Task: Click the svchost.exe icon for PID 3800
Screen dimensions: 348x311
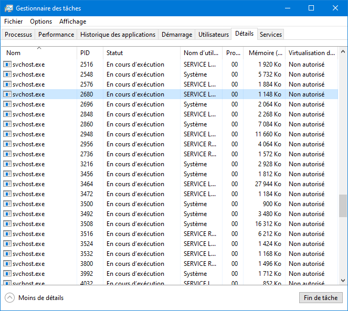Action: click(7, 263)
